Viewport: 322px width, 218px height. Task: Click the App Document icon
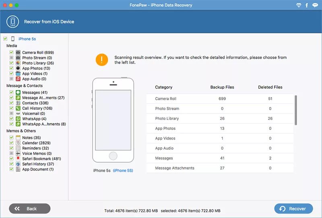click(18, 169)
